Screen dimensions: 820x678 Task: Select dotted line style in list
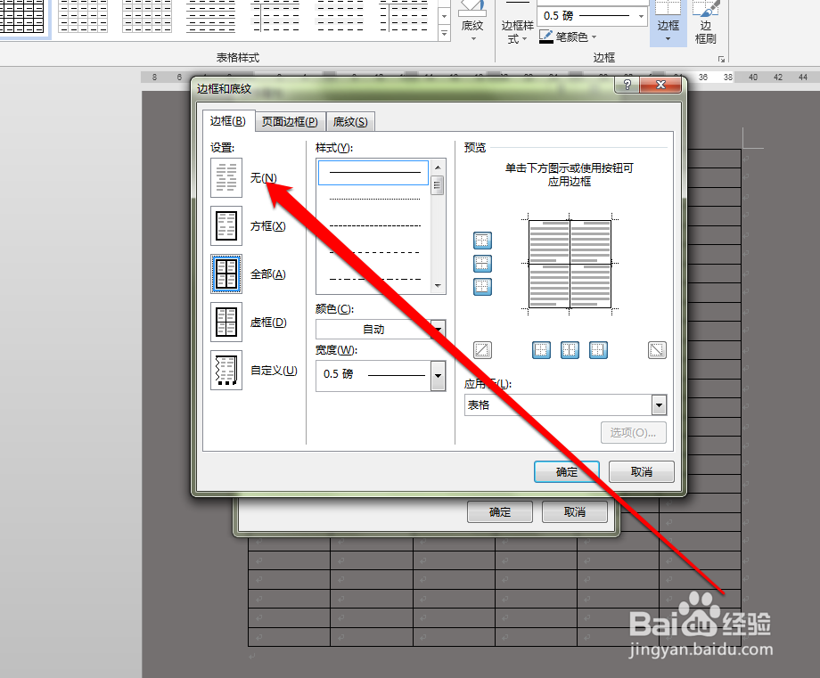(374, 200)
